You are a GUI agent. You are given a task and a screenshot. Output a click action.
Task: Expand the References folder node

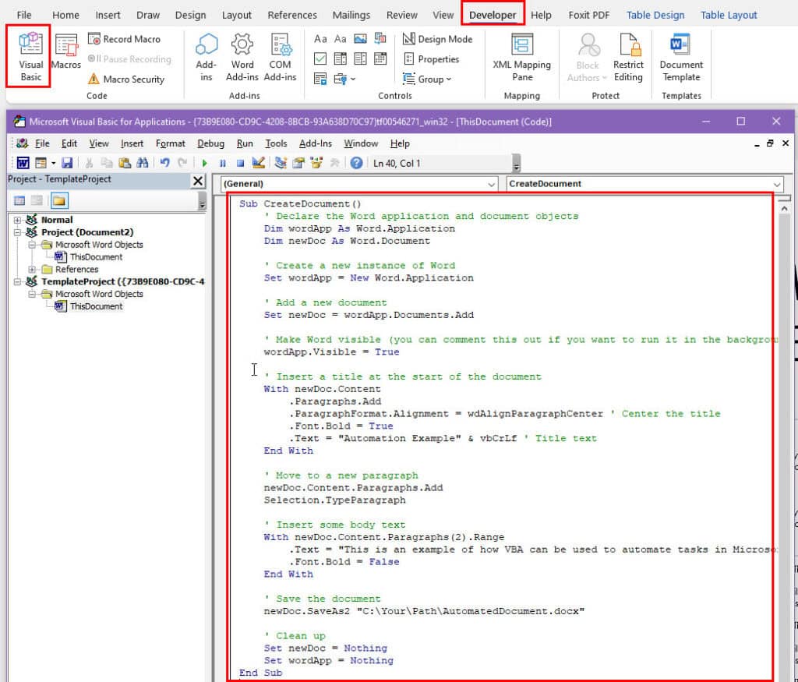click(32, 269)
